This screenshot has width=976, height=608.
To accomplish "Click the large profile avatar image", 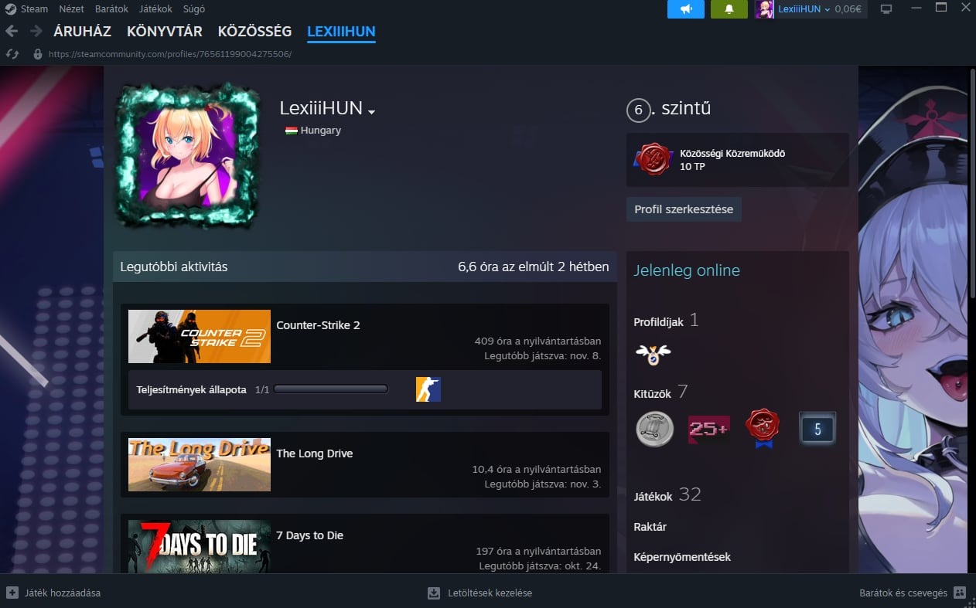I will [x=186, y=155].
